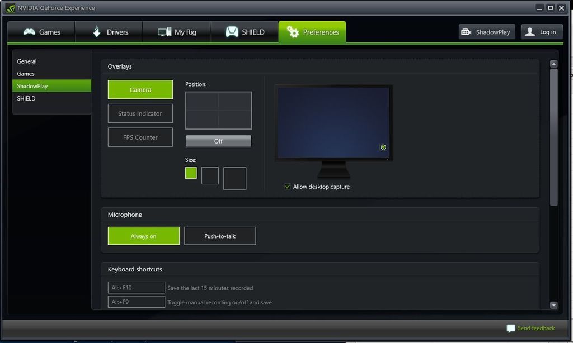
Task: Click the Send feedback speech bubble icon
Action: 511,328
